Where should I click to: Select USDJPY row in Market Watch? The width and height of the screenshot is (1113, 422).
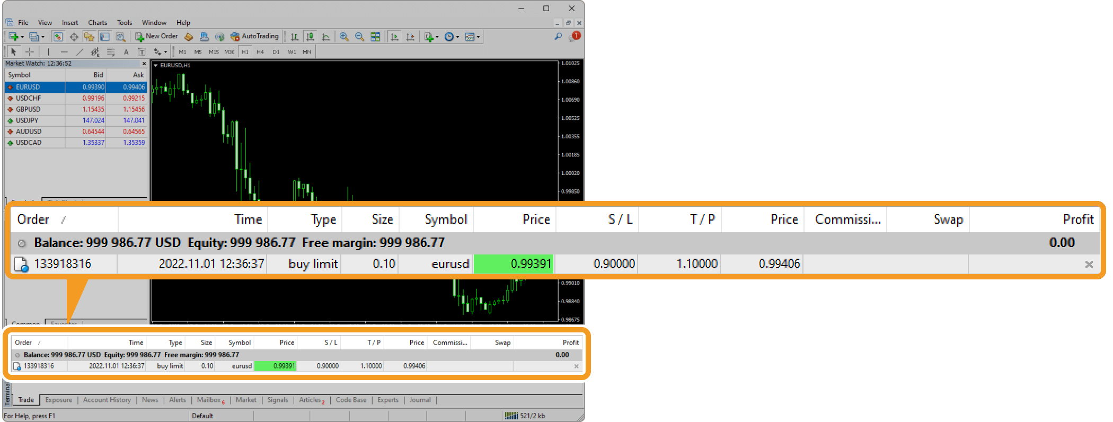(x=76, y=120)
